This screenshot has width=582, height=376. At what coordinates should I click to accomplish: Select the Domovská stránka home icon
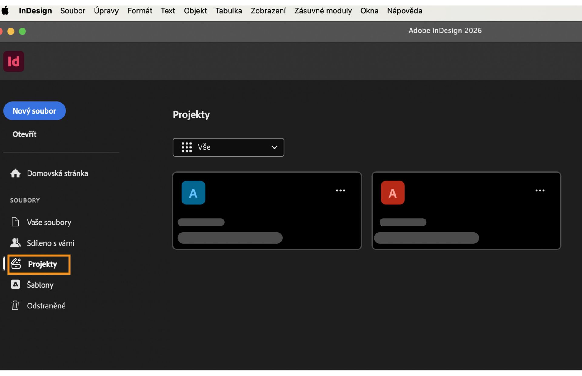click(15, 173)
